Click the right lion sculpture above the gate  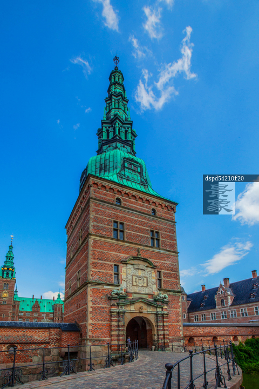161,296
